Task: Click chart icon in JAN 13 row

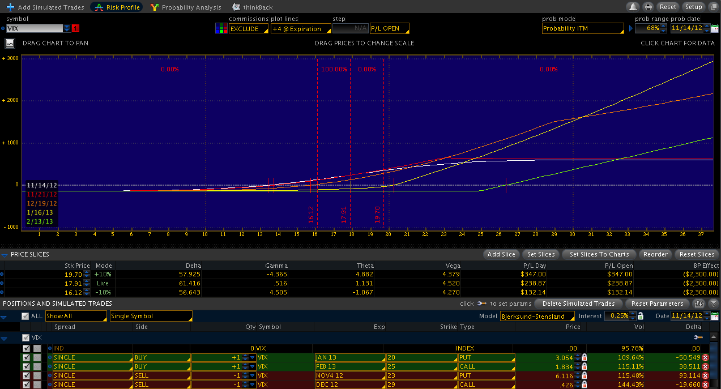Action: [37, 357]
